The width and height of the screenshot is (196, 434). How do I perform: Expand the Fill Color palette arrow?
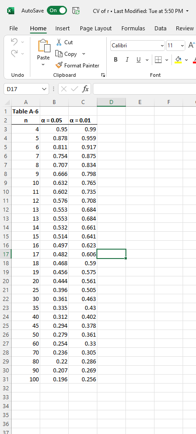[186, 60]
